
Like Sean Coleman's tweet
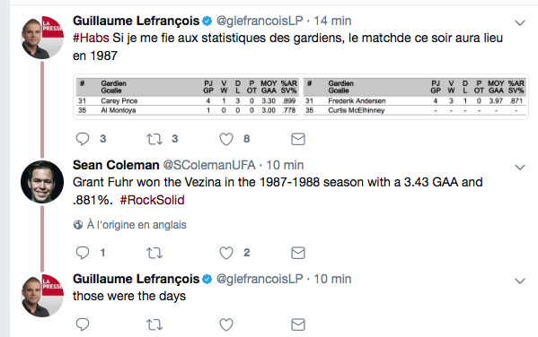tap(226, 253)
